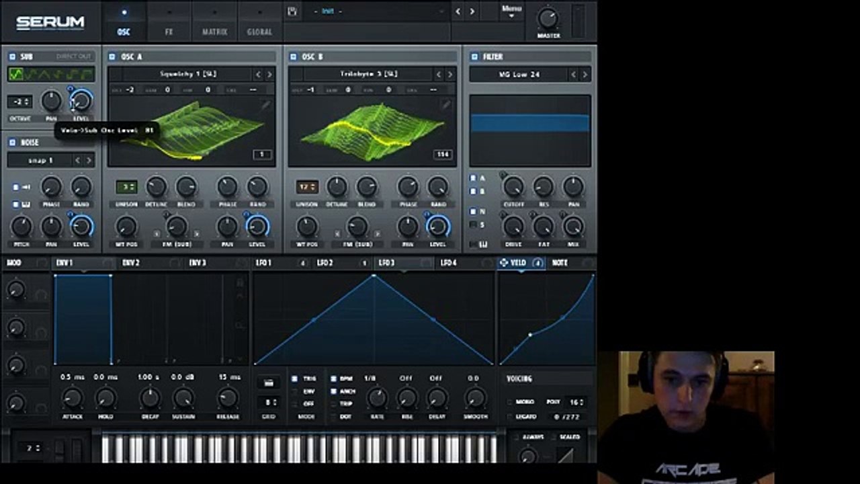Screen dimensions: 860x484
Task: Click previous filter type arrow
Action: coord(573,75)
